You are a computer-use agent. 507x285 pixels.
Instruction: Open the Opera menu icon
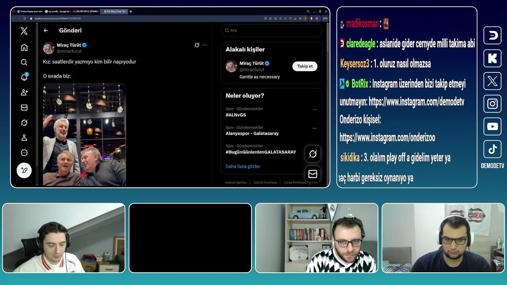click(x=14, y=11)
